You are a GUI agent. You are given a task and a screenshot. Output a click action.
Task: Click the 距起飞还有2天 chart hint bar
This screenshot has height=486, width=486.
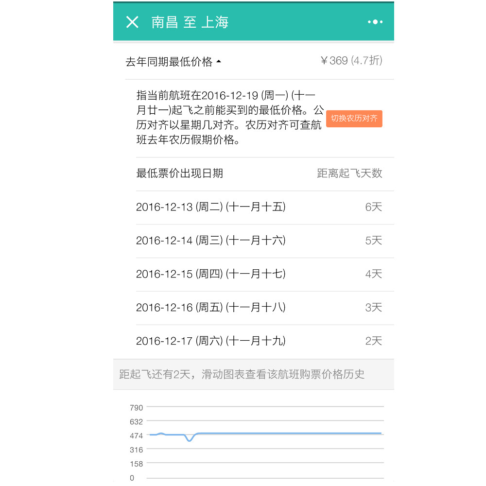tap(242, 374)
